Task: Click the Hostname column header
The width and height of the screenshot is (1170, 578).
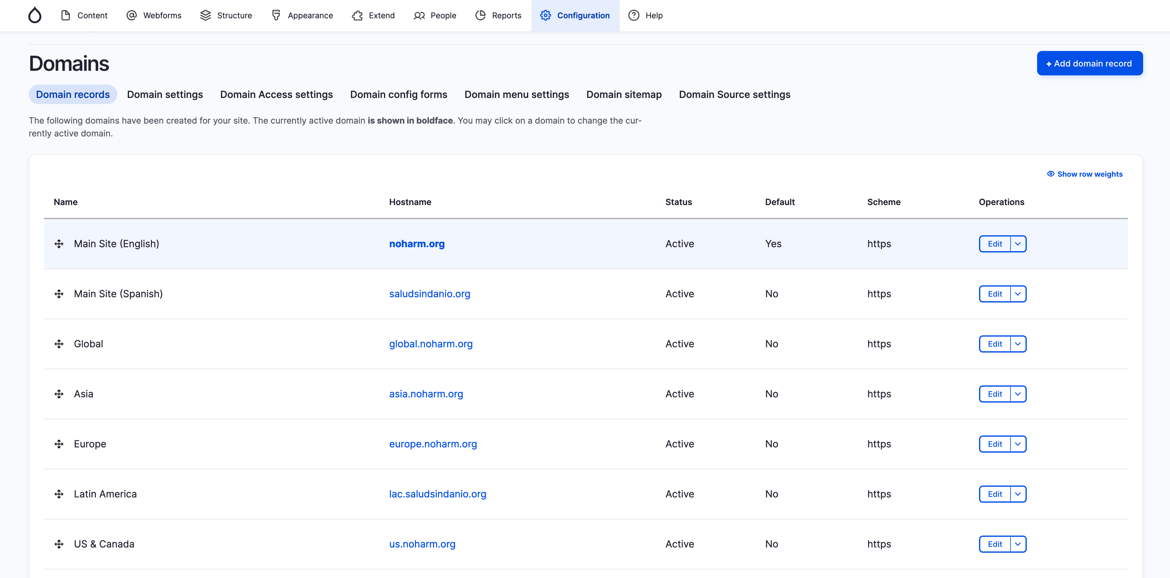Action: coord(410,202)
